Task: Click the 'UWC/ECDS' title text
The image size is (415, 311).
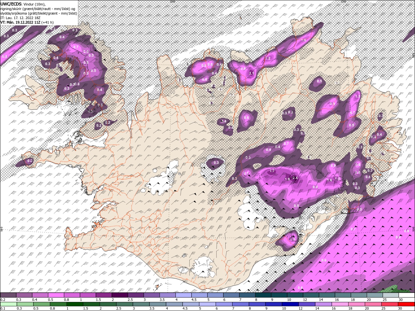Action: [11, 4]
